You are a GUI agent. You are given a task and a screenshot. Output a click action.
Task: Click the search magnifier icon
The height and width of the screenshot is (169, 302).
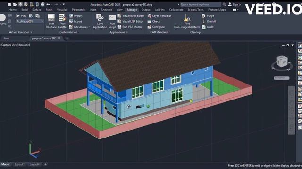(x=224, y=4)
